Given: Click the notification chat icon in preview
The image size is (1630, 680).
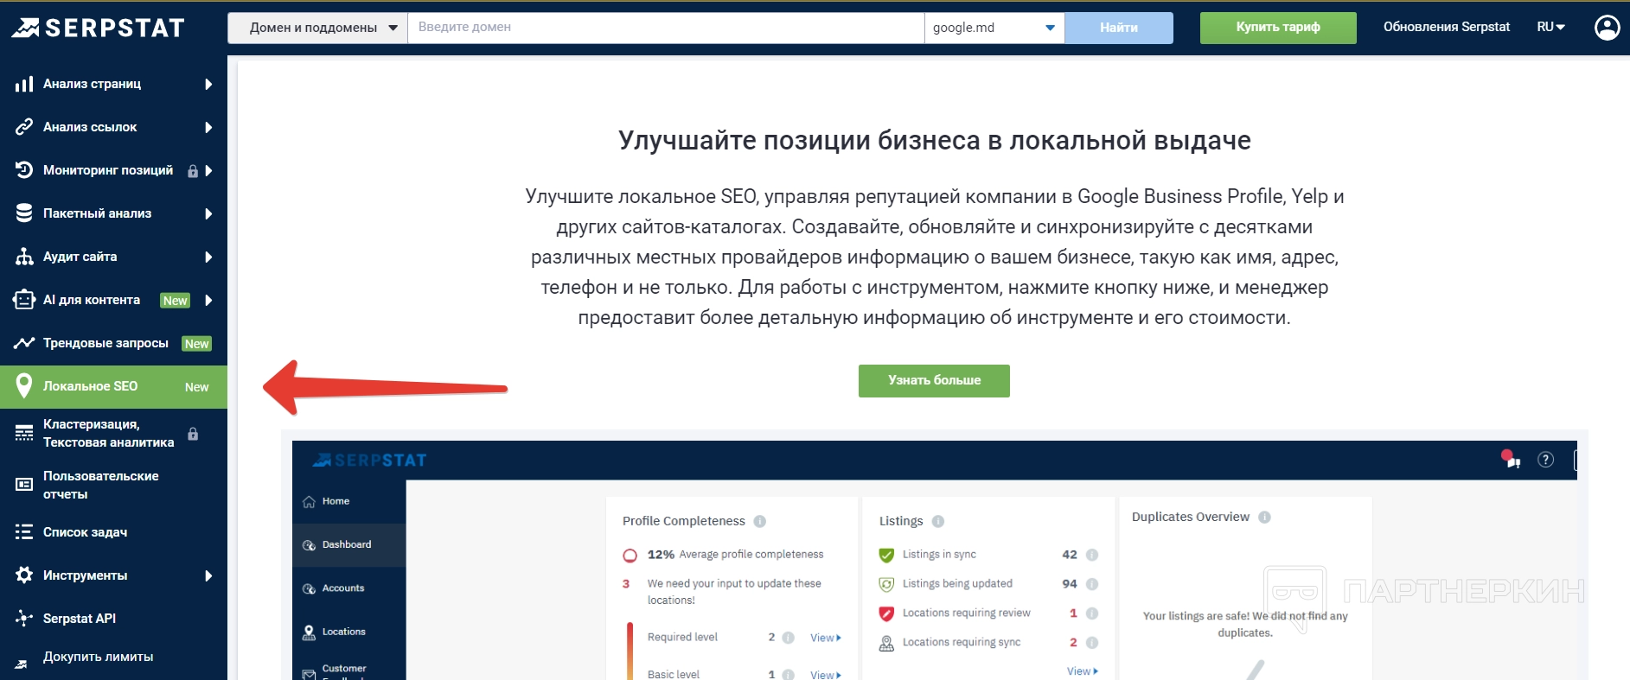Looking at the screenshot, I should (x=1511, y=459).
